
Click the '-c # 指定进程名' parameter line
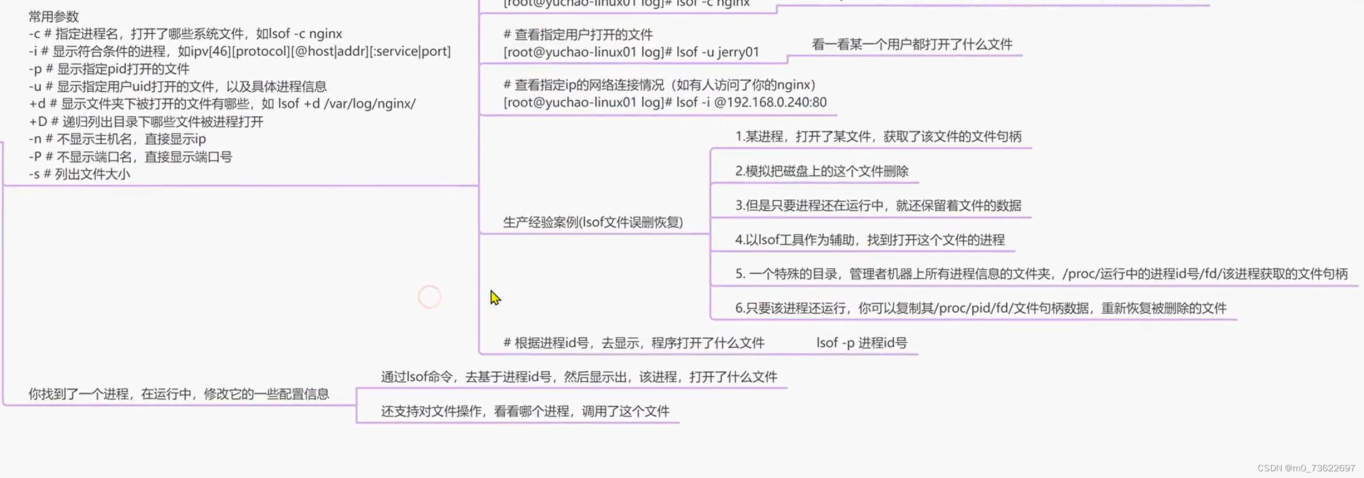coord(185,34)
